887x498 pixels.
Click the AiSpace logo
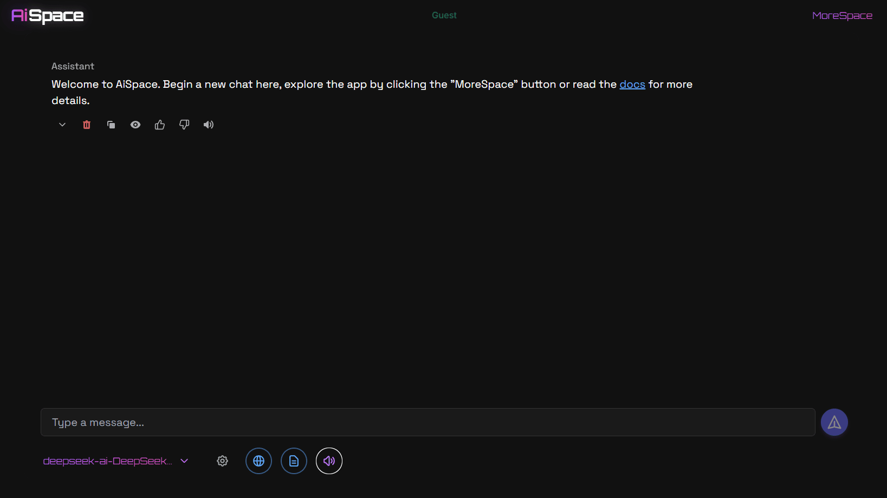coord(48,16)
